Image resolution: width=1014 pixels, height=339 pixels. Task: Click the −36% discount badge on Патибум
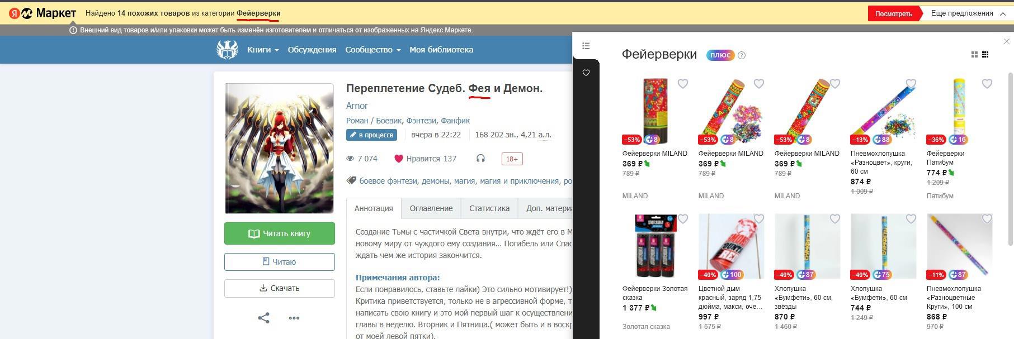pos(936,140)
